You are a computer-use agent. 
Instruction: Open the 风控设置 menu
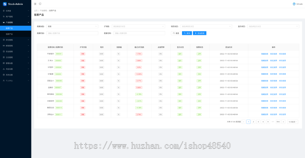[x=16, y=69]
